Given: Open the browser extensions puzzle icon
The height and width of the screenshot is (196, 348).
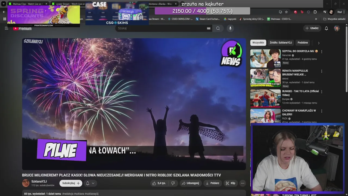Looking at the screenshot, I should pyautogui.click(x=315, y=12).
